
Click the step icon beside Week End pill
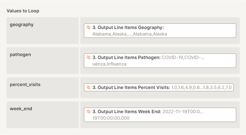[x=89, y=112]
